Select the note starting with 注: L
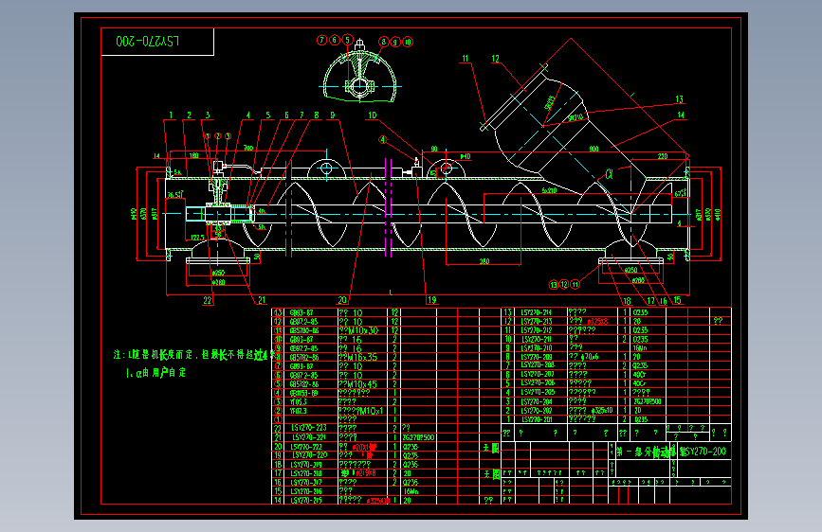Viewport: 822px width, 532px height. point(194,355)
